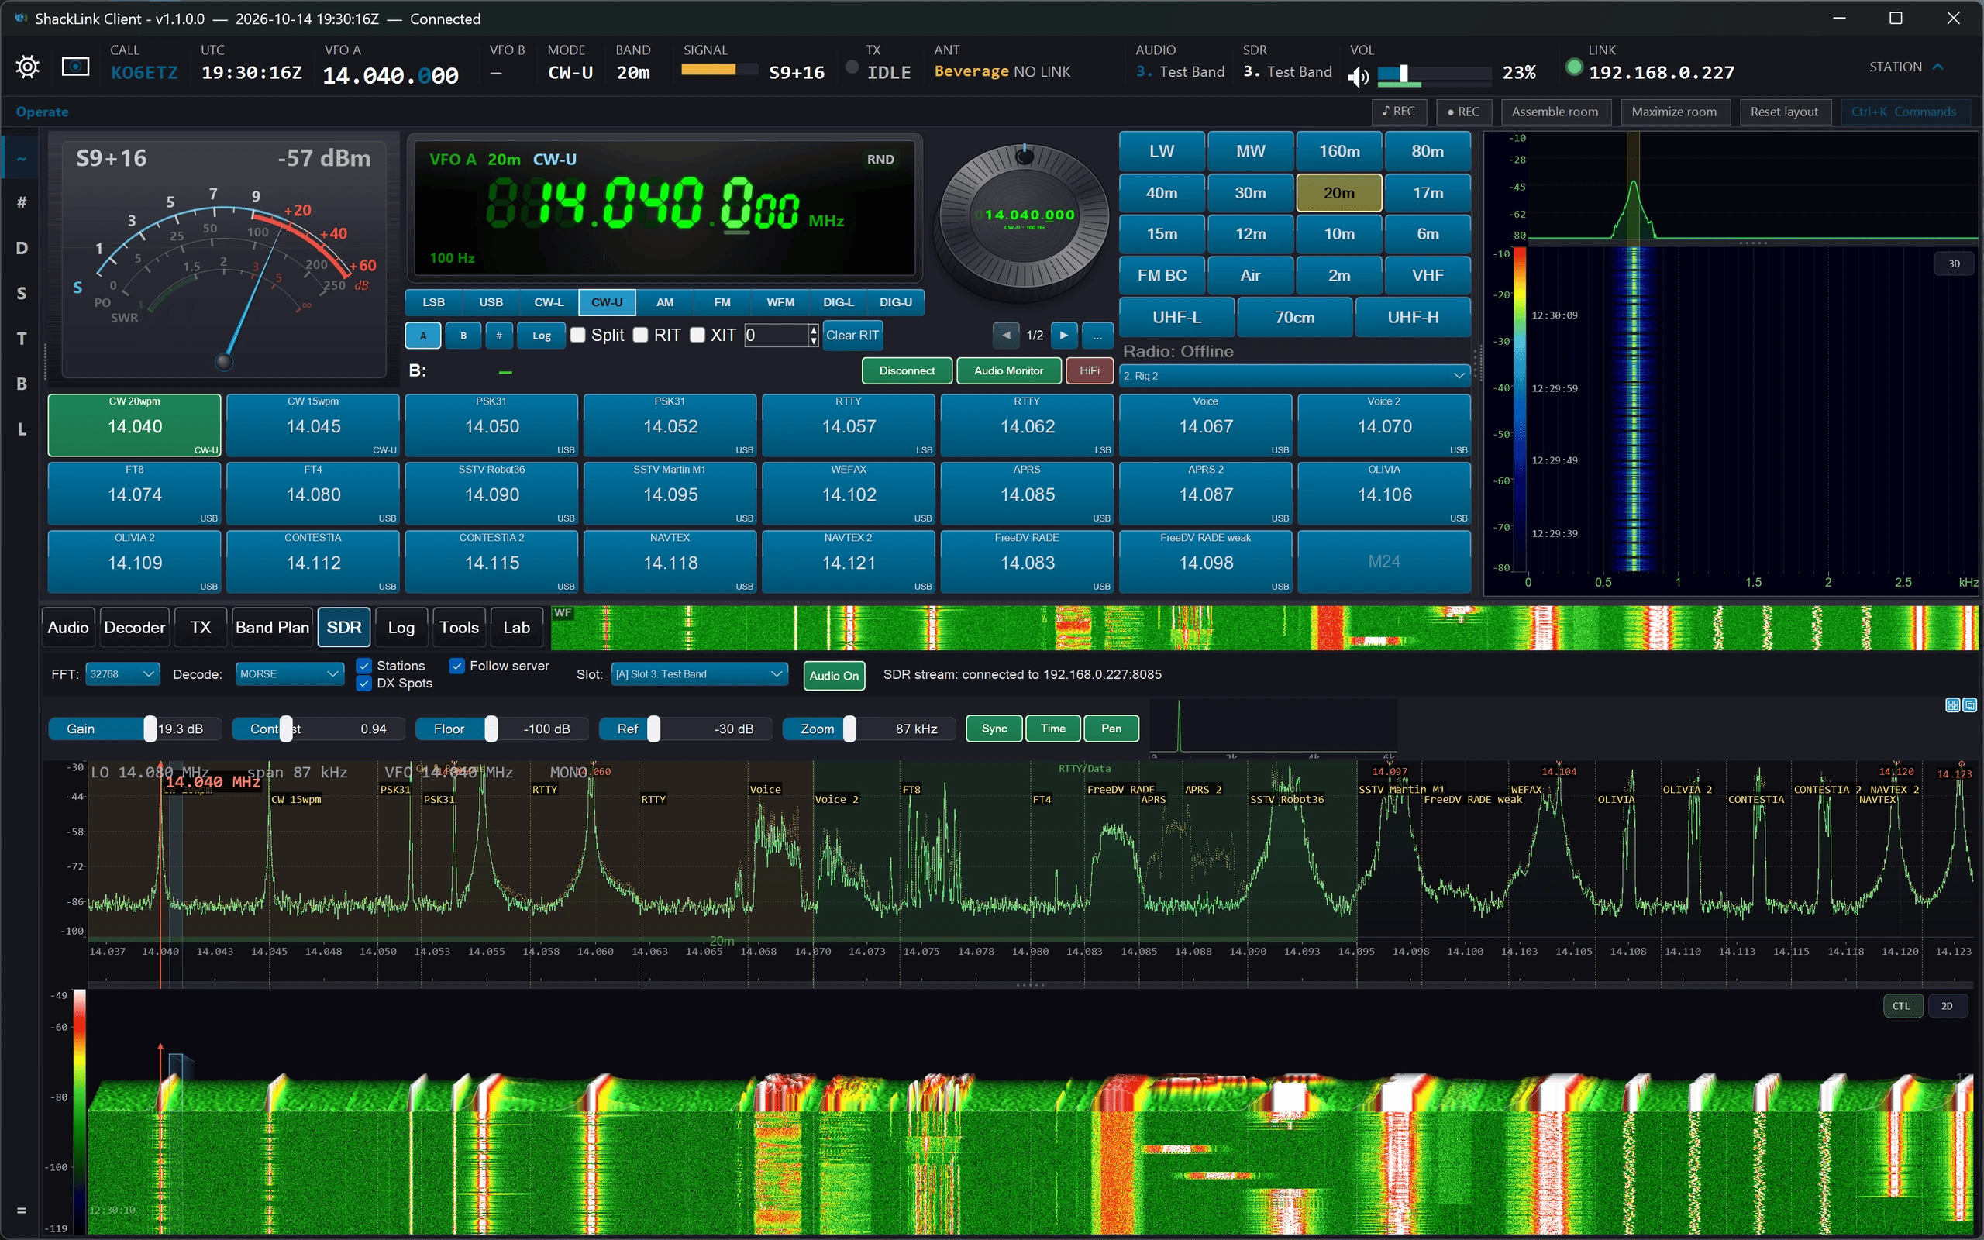The image size is (1984, 1240).
Task: Click the RIT offset stepper arrows
Action: (x=813, y=336)
